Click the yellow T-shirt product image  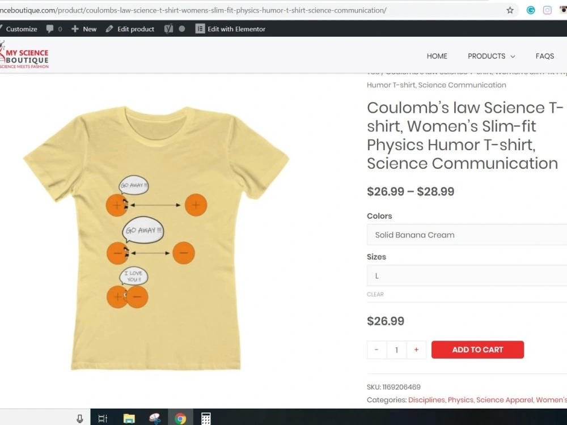156,238
